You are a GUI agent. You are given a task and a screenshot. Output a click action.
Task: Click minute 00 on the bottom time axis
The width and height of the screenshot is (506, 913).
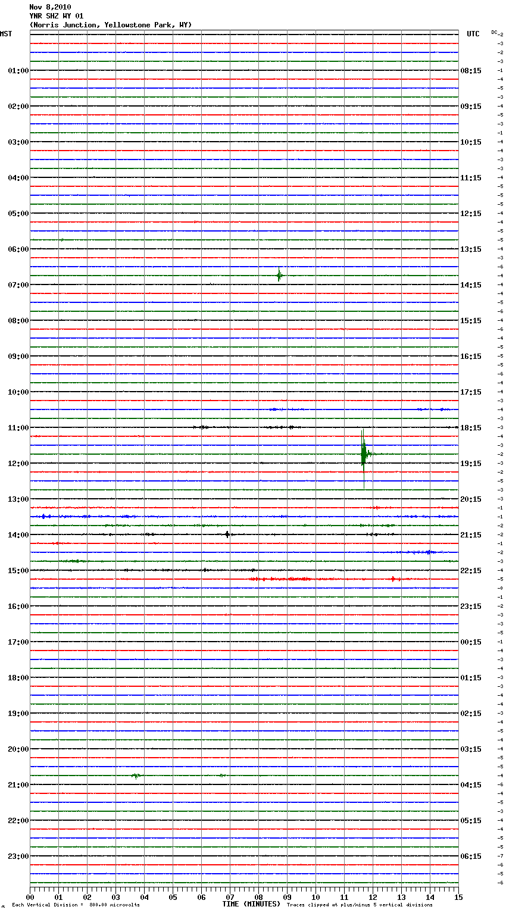click(x=30, y=897)
